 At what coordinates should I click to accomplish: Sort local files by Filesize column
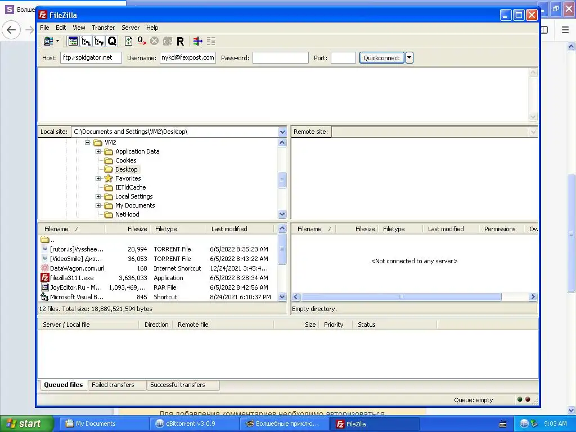point(128,229)
